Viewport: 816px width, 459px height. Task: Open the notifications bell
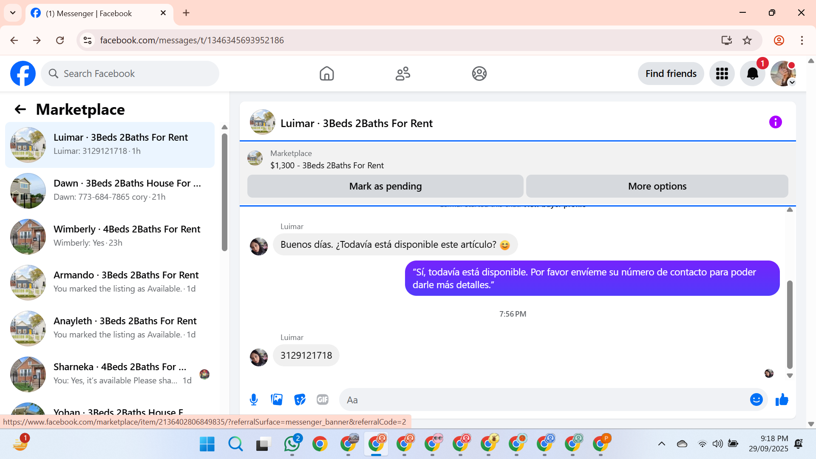(x=752, y=74)
